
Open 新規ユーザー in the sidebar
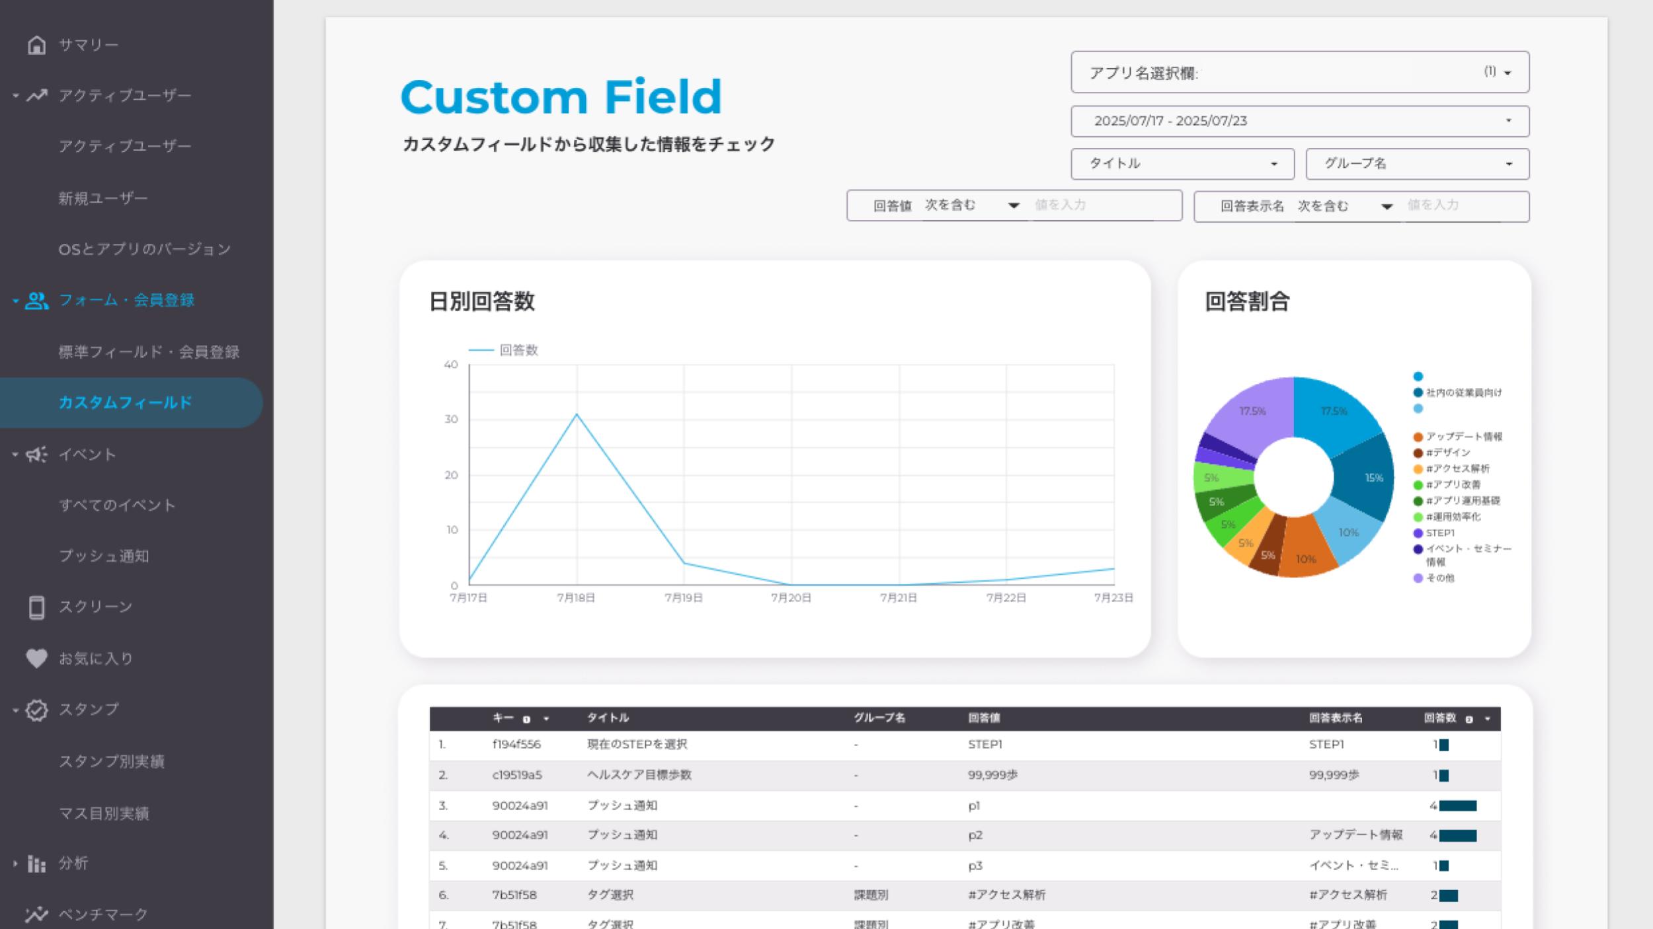tap(103, 198)
